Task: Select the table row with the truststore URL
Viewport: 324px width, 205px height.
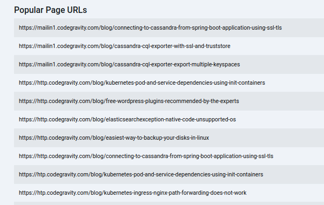Action: point(169,46)
